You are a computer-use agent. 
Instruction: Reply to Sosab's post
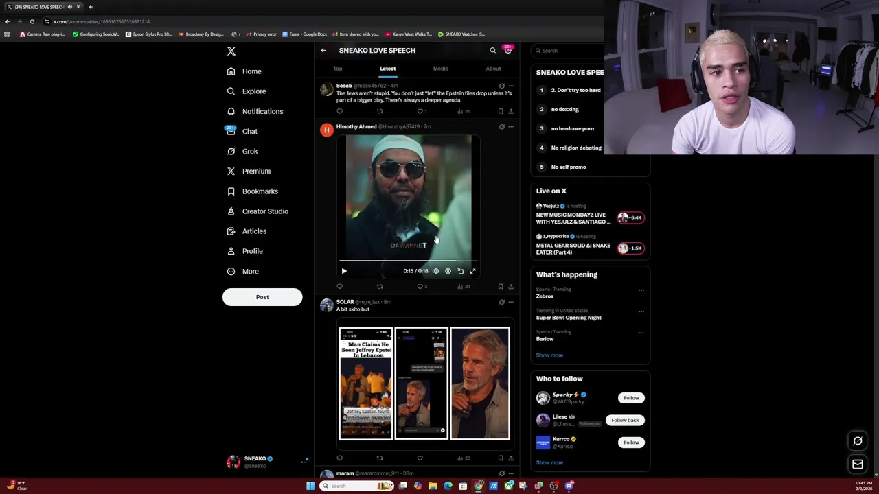click(x=339, y=111)
